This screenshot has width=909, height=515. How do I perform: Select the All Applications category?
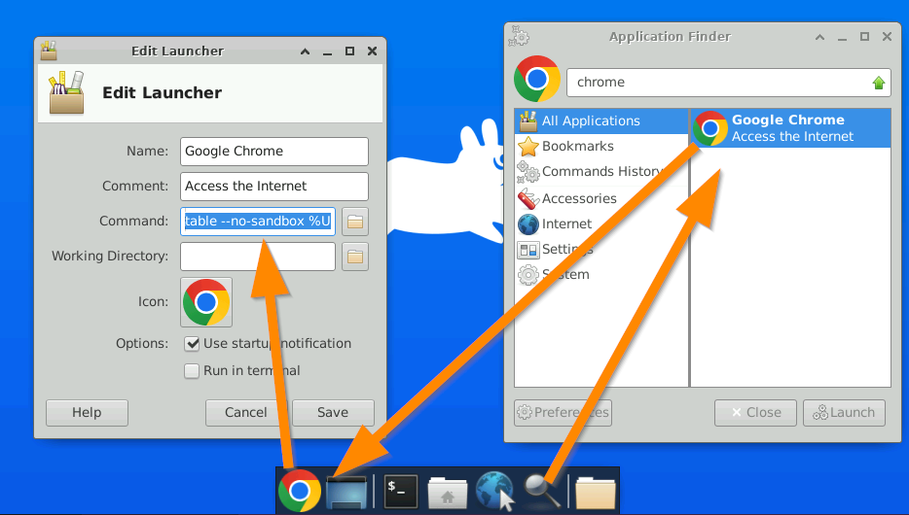pos(601,120)
